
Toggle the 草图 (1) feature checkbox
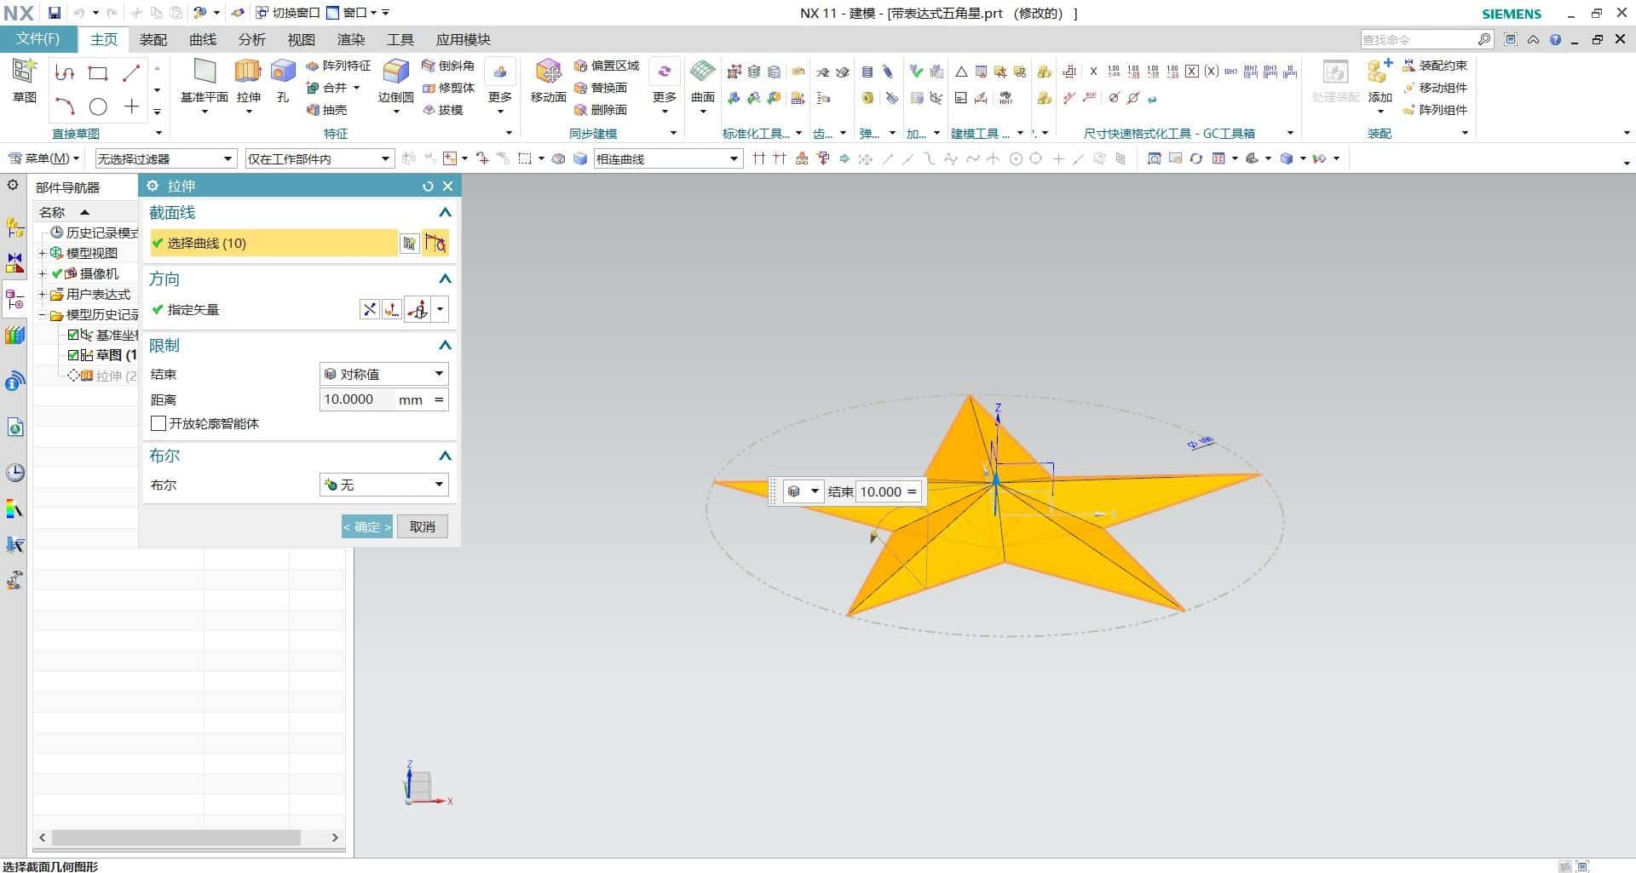coord(73,355)
